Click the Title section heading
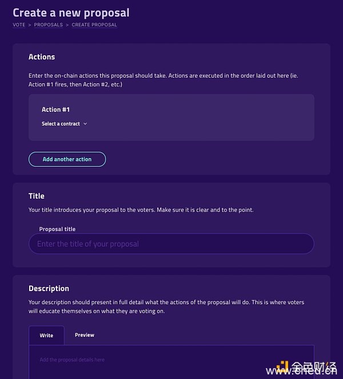 point(37,196)
